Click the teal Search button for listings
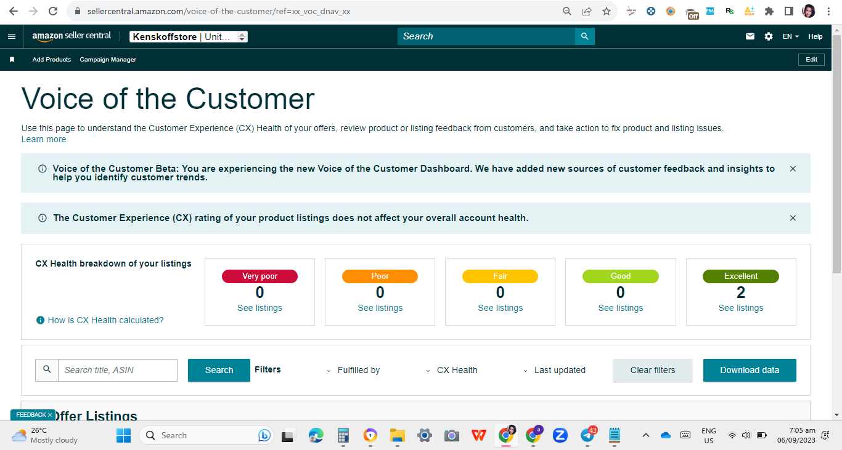The width and height of the screenshot is (842, 450). (219, 370)
